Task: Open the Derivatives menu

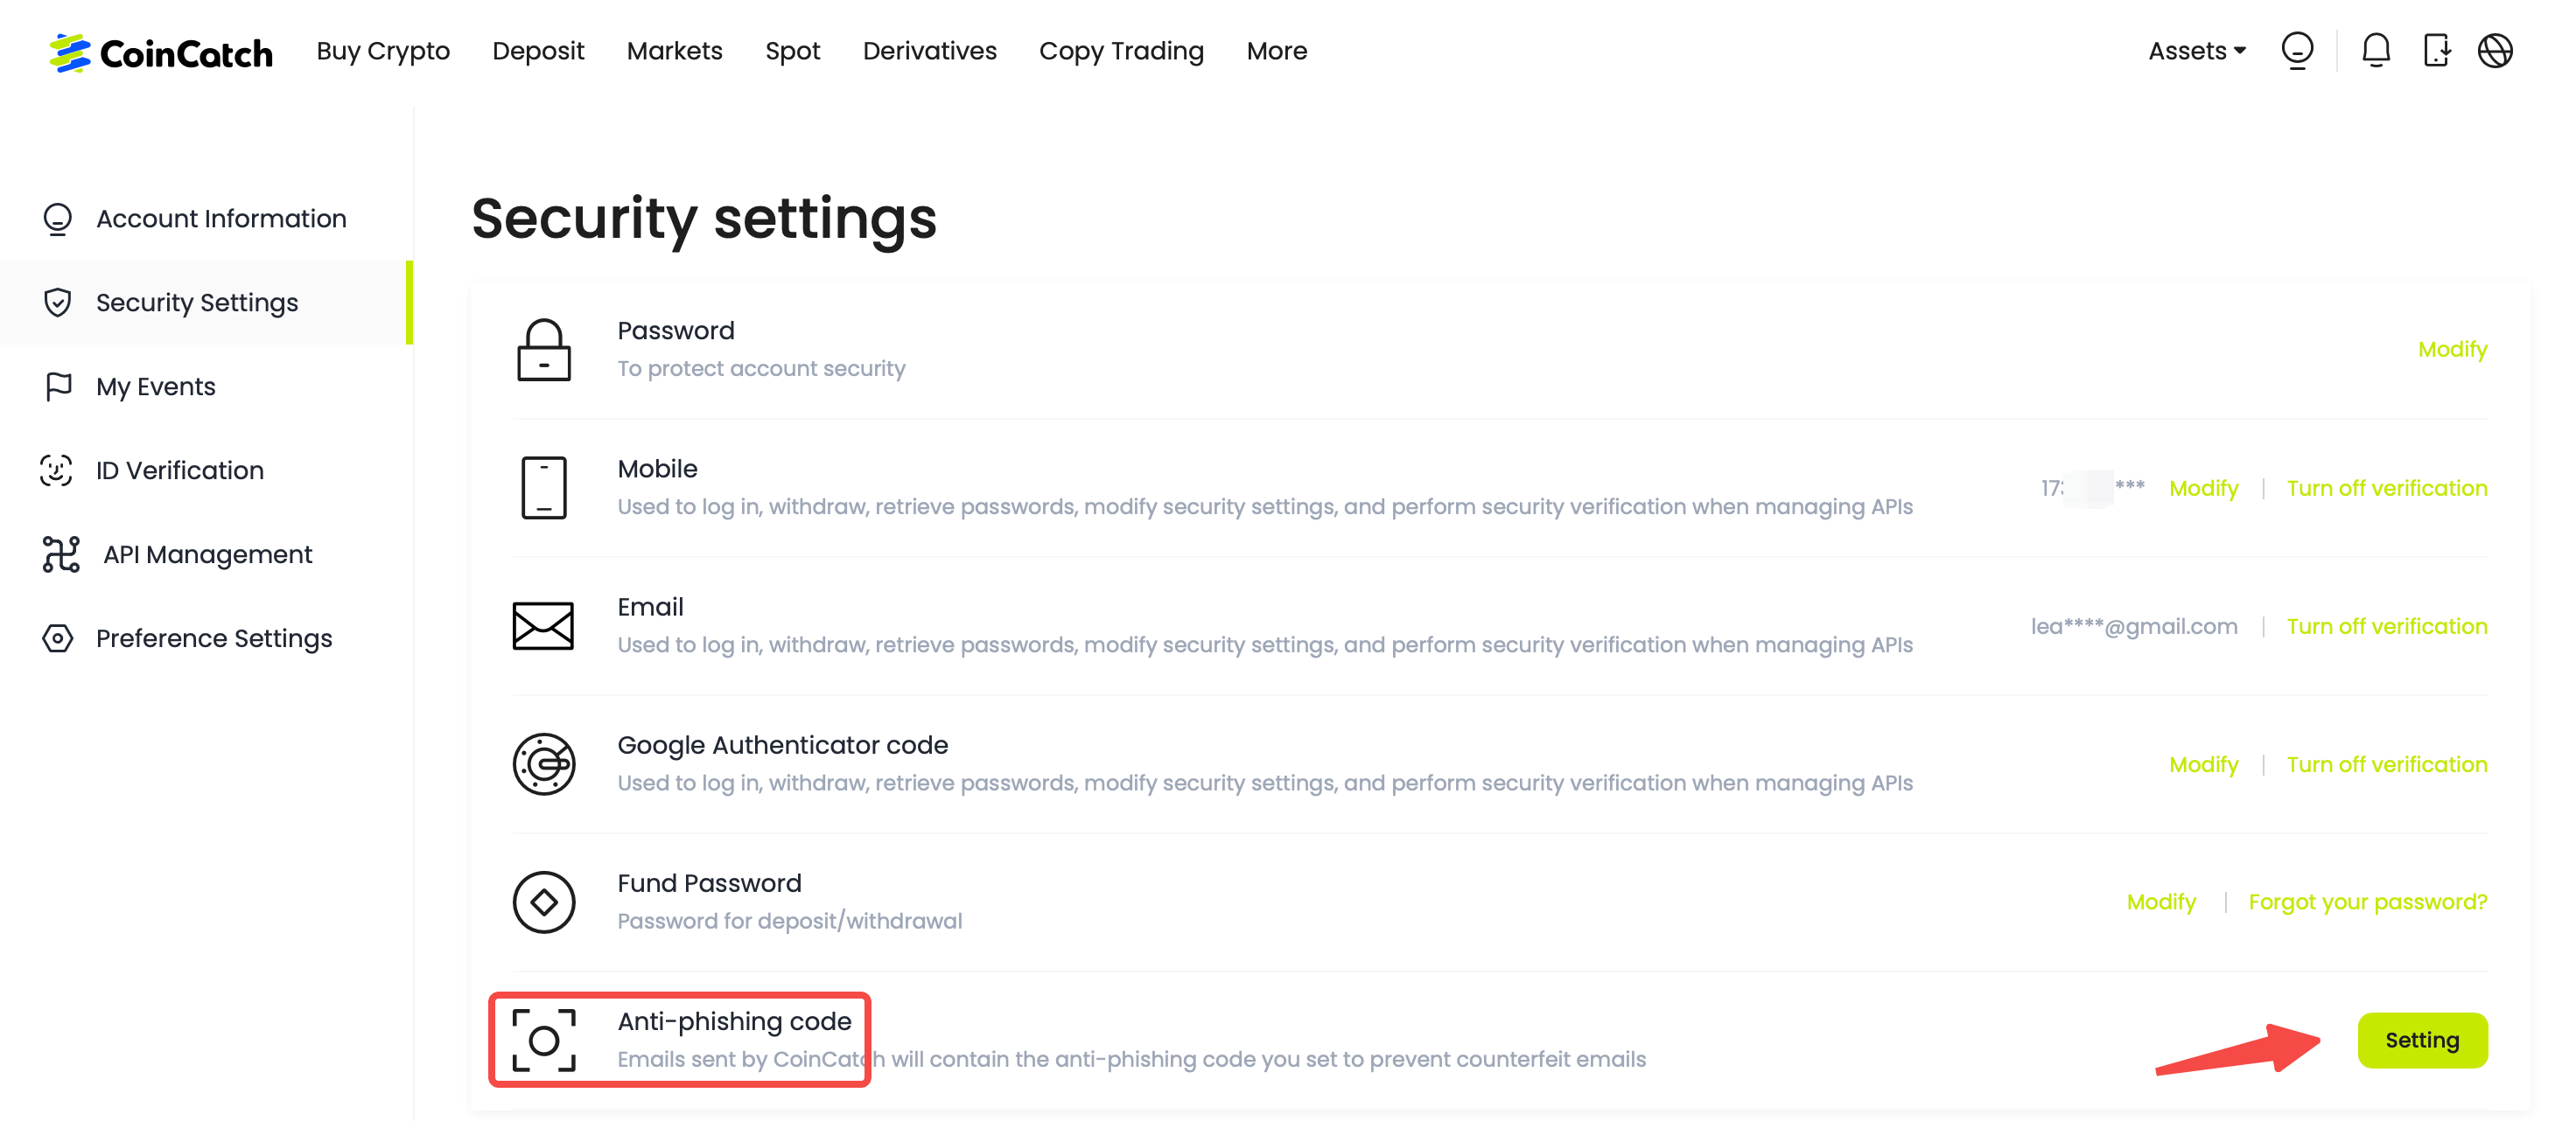Action: coord(930,51)
